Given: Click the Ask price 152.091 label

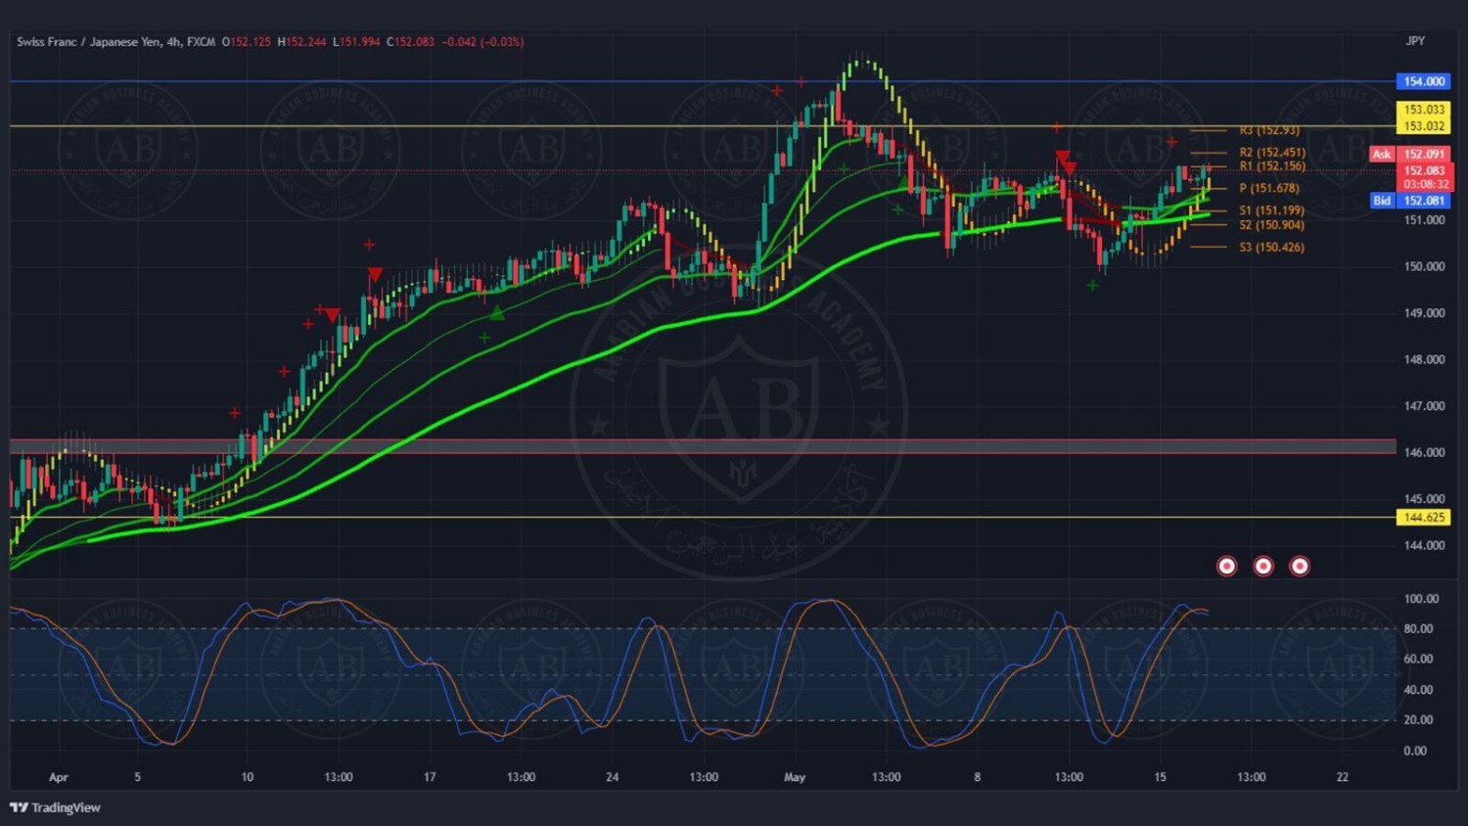Looking at the screenshot, I should pos(1424,154).
